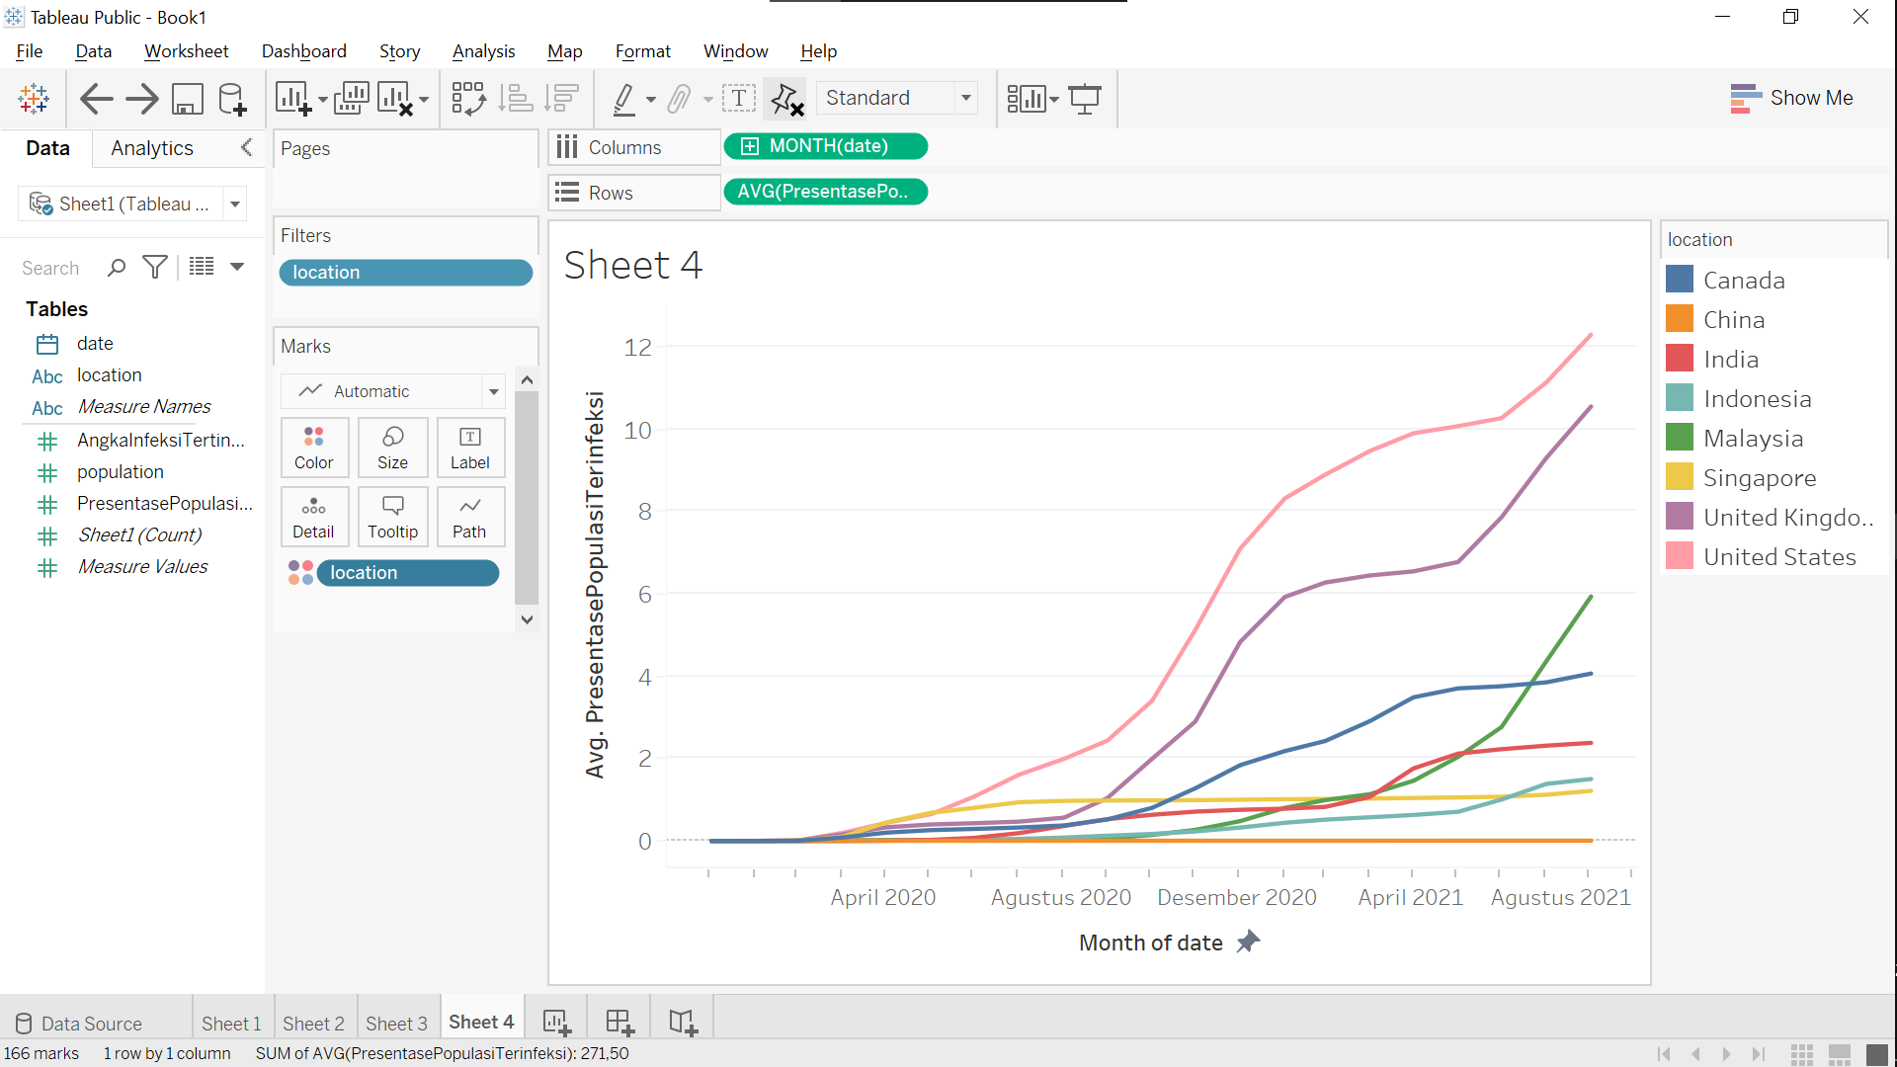Switch to the Analytics tab
The width and height of the screenshot is (1897, 1067).
[150, 148]
